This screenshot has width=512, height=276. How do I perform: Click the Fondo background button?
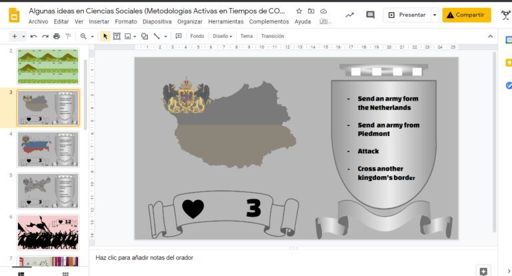[197, 36]
